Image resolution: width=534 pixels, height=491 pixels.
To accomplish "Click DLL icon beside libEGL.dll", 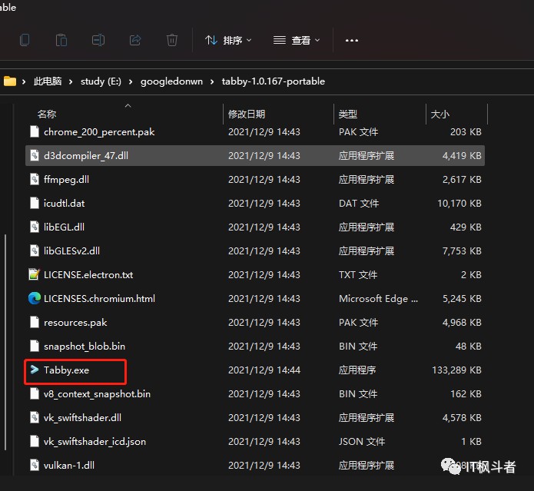I will pyautogui.click(x=35, y=227).
